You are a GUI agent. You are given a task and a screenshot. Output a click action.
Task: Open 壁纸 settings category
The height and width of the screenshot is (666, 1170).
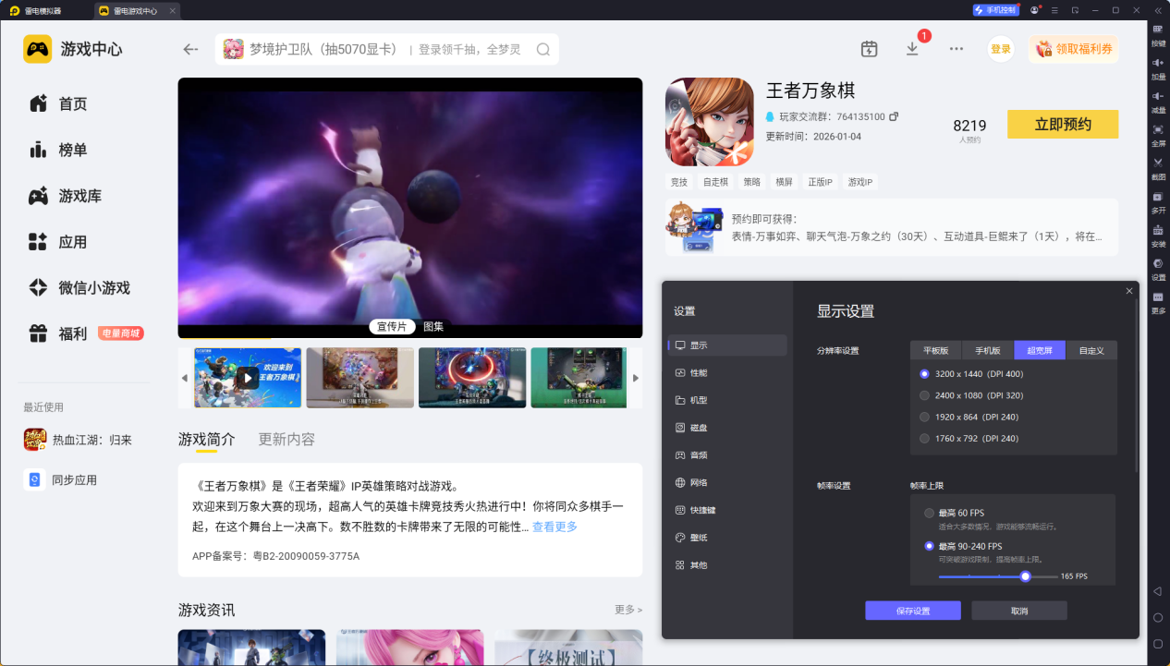(727, 537)
